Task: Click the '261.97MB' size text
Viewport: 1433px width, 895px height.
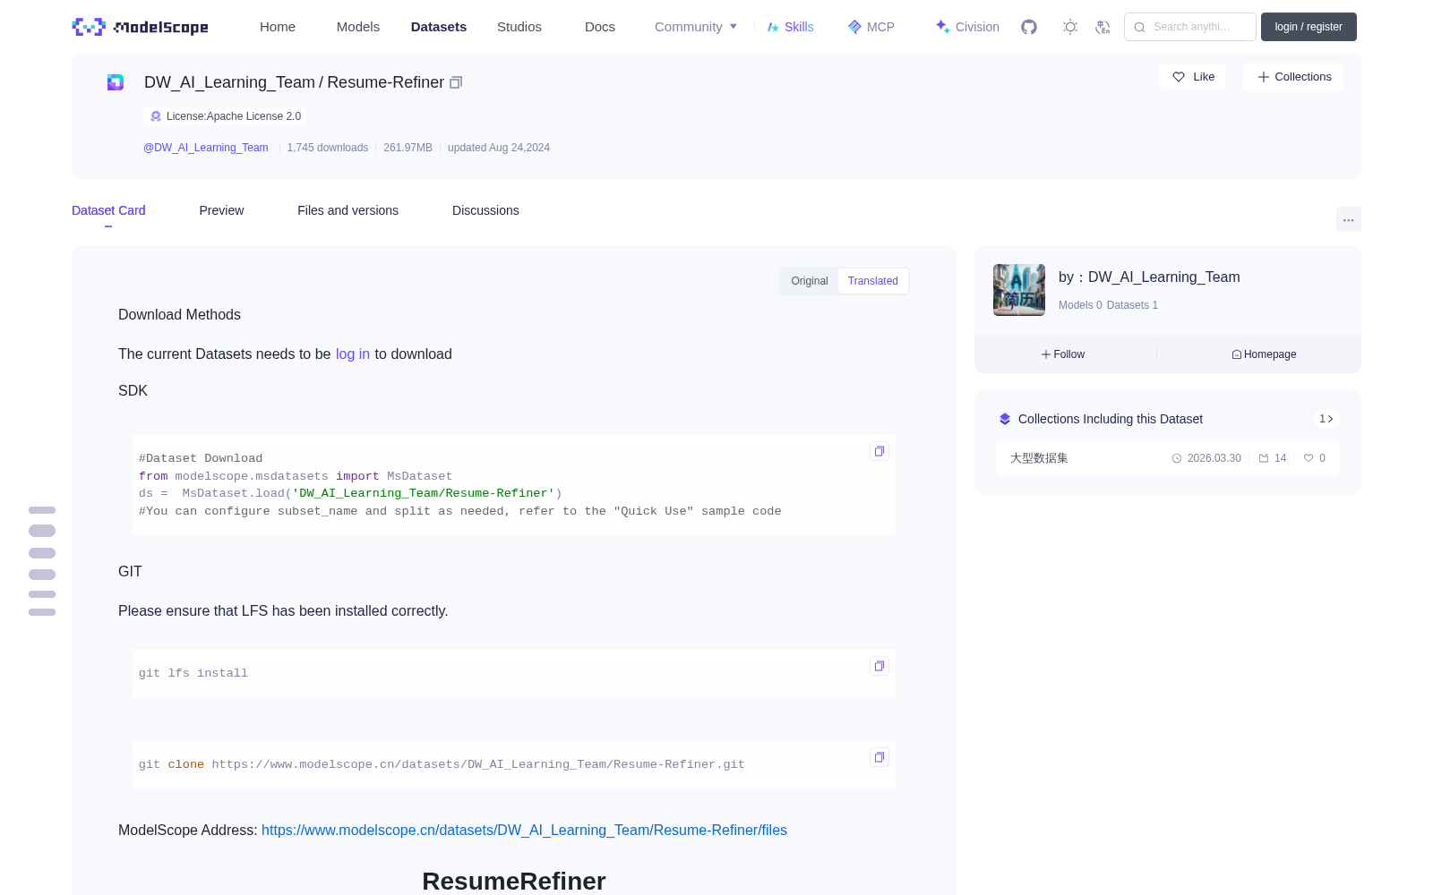Action: coord(408,148)
